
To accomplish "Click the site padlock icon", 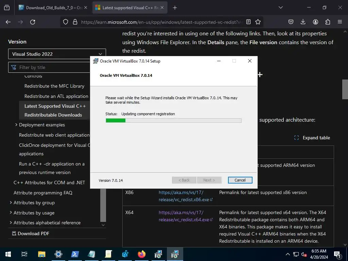I will pos(75,22).
